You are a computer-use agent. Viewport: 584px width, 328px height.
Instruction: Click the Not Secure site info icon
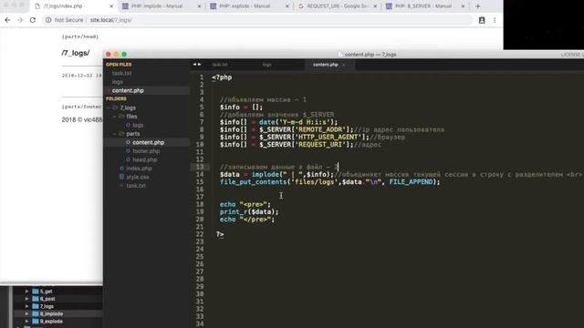pyautogui.click(x=48, y=20)
